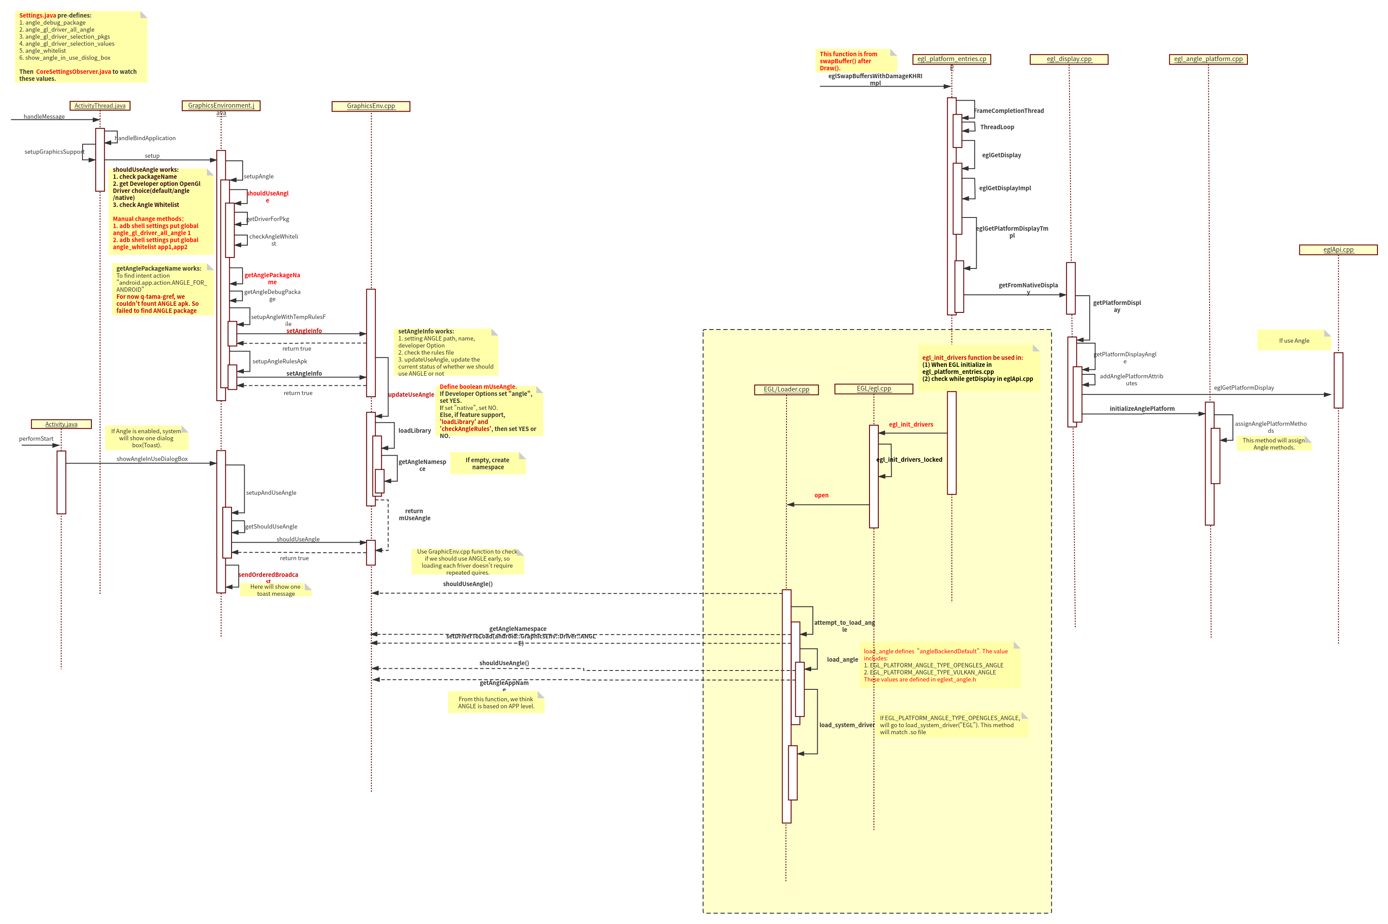Select the GraphicsEnv.cpp lifeline header

(370, 106)
